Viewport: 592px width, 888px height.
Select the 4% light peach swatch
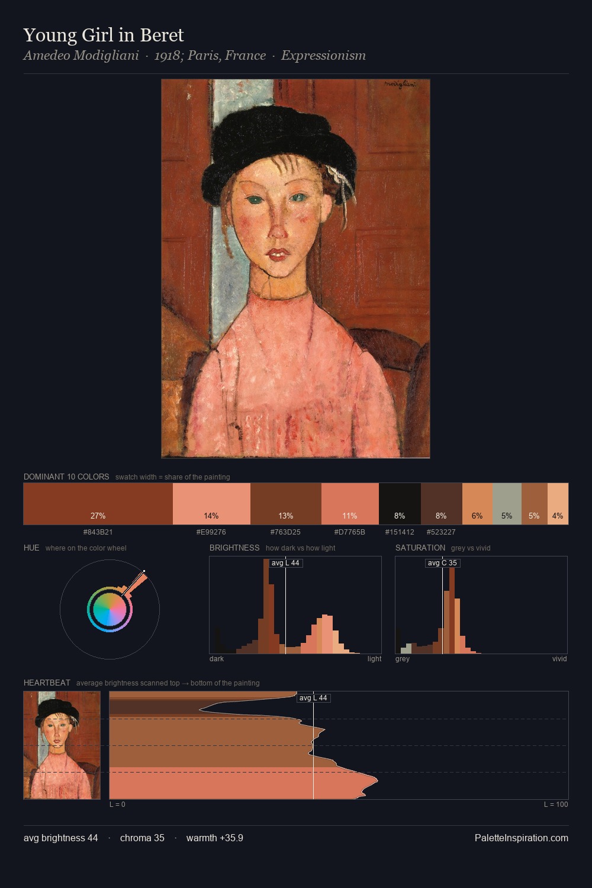(558, 504)
